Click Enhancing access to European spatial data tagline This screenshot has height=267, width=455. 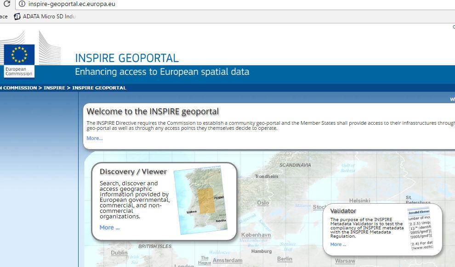[x=162, y=72]
